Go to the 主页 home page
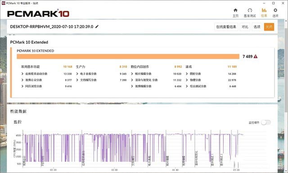The height and width of the screenshot is (173, 288). coord(235,13)
